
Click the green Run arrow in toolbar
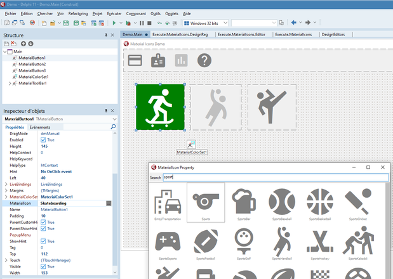(x=114, y=23)
